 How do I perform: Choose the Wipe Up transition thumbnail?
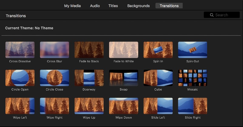tap(89, 106)
